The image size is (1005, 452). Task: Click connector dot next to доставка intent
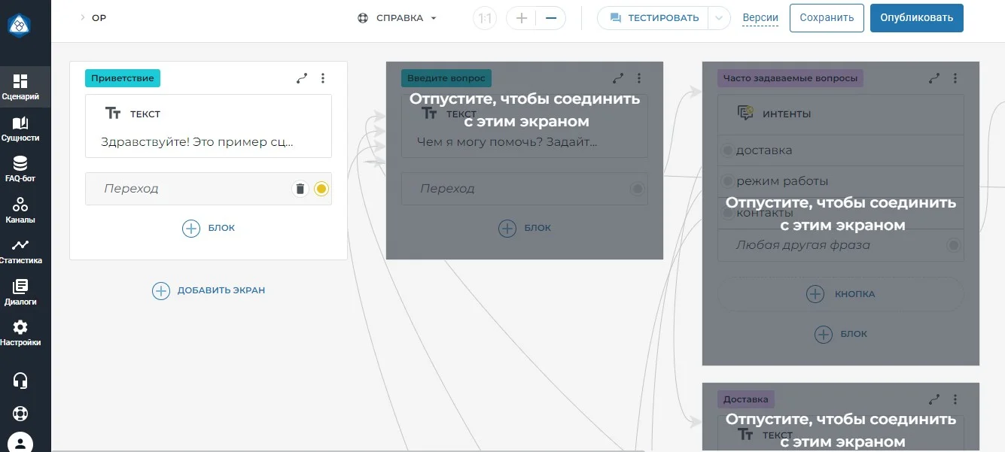click(728, 150)
